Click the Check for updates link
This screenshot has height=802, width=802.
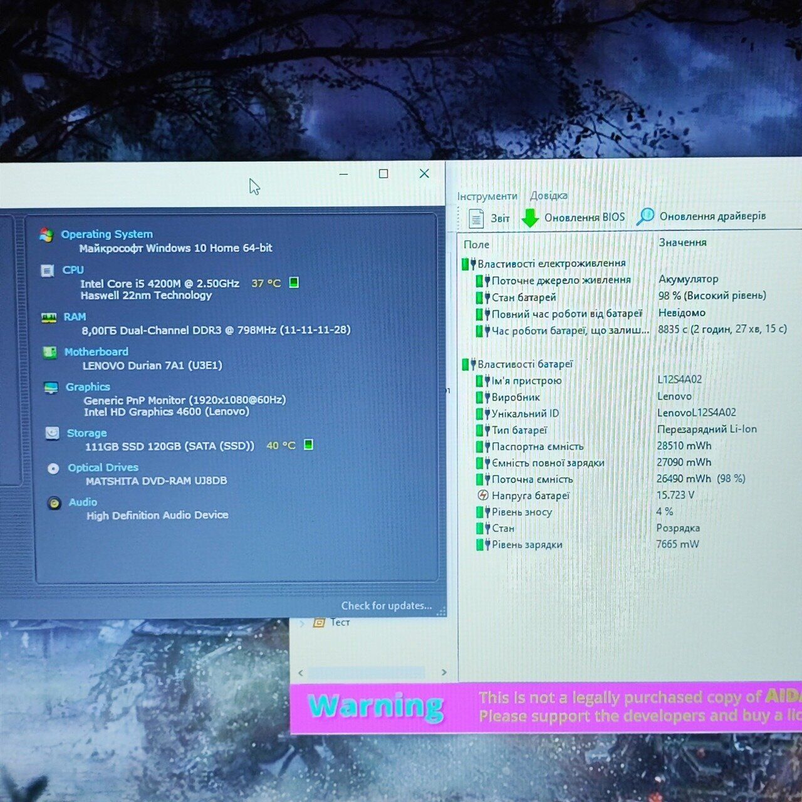point(386,606)
